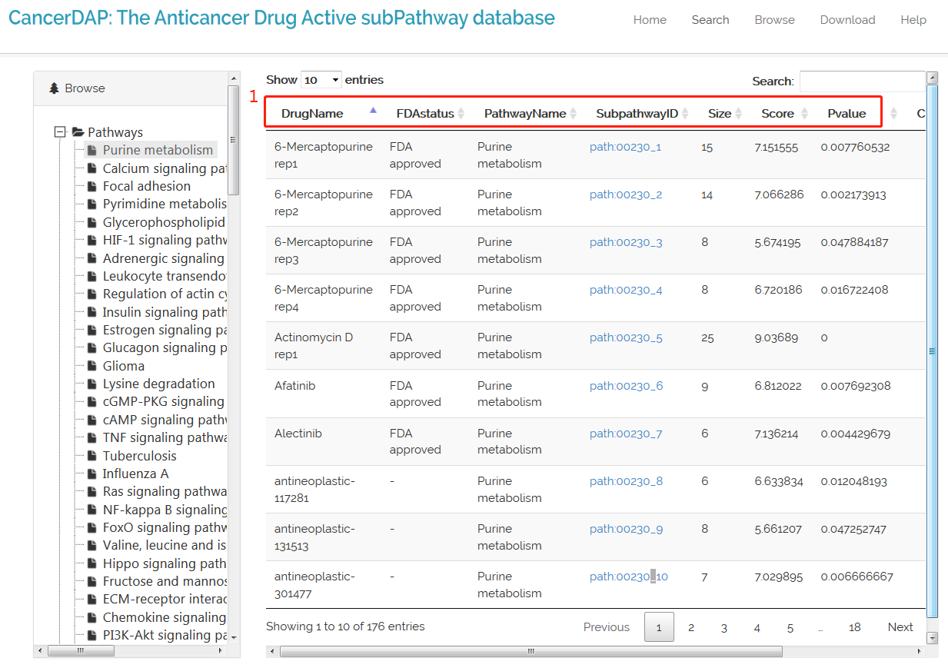Image resolution: width=948 pixels, height=668 pixels.
Task: Collapse the Pathways tree node
Action: (x=60, y=132)
